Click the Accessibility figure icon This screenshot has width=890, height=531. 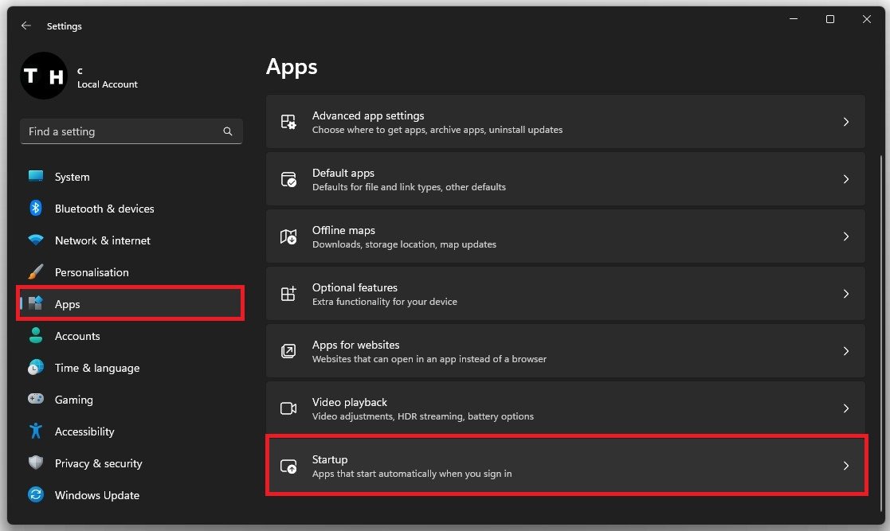(36, 431)
